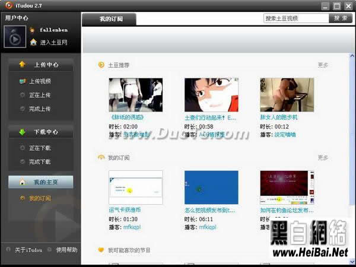Click the 上传视频 icon
Screen dimensions: 356x267
(x=23, y=81)
